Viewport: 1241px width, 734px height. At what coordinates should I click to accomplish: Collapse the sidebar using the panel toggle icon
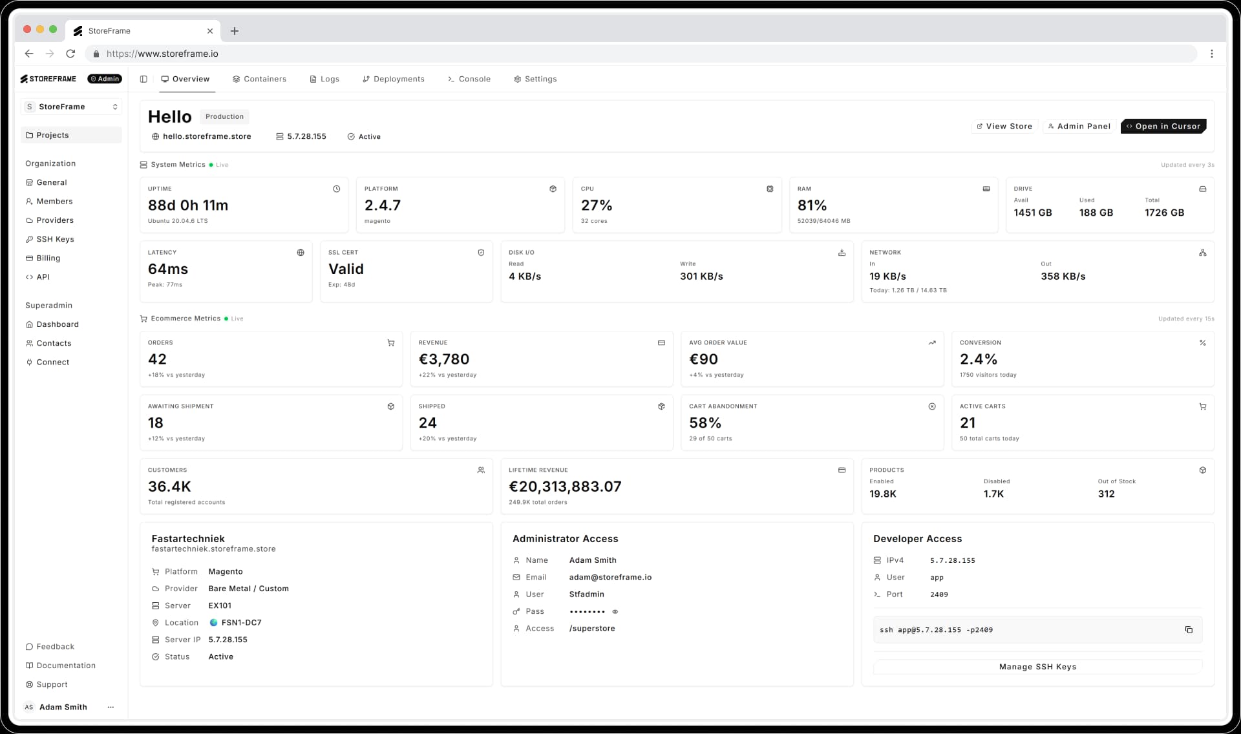143,79
